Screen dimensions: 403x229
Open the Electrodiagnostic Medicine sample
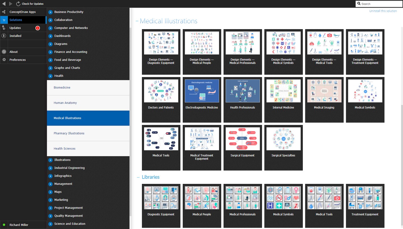point(202,100)
